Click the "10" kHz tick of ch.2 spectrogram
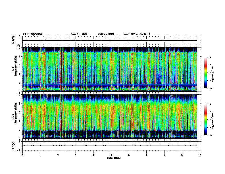The image size is (225, 174). (19, 95)
